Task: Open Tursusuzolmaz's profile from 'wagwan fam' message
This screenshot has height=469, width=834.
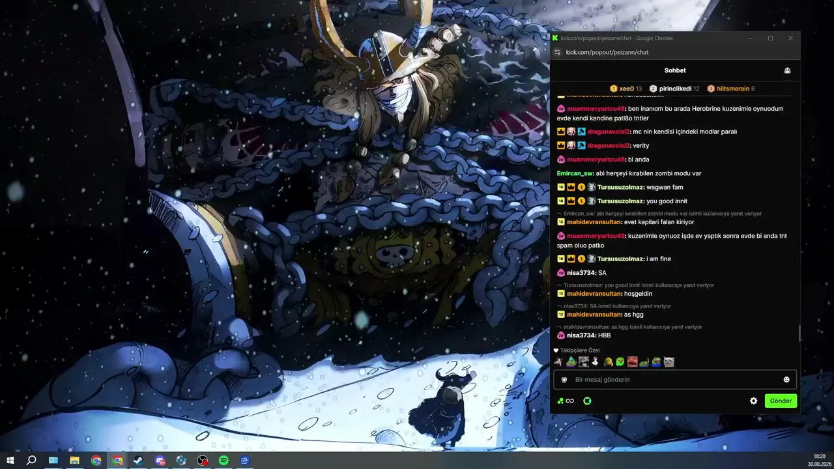Action: [620, 188]
